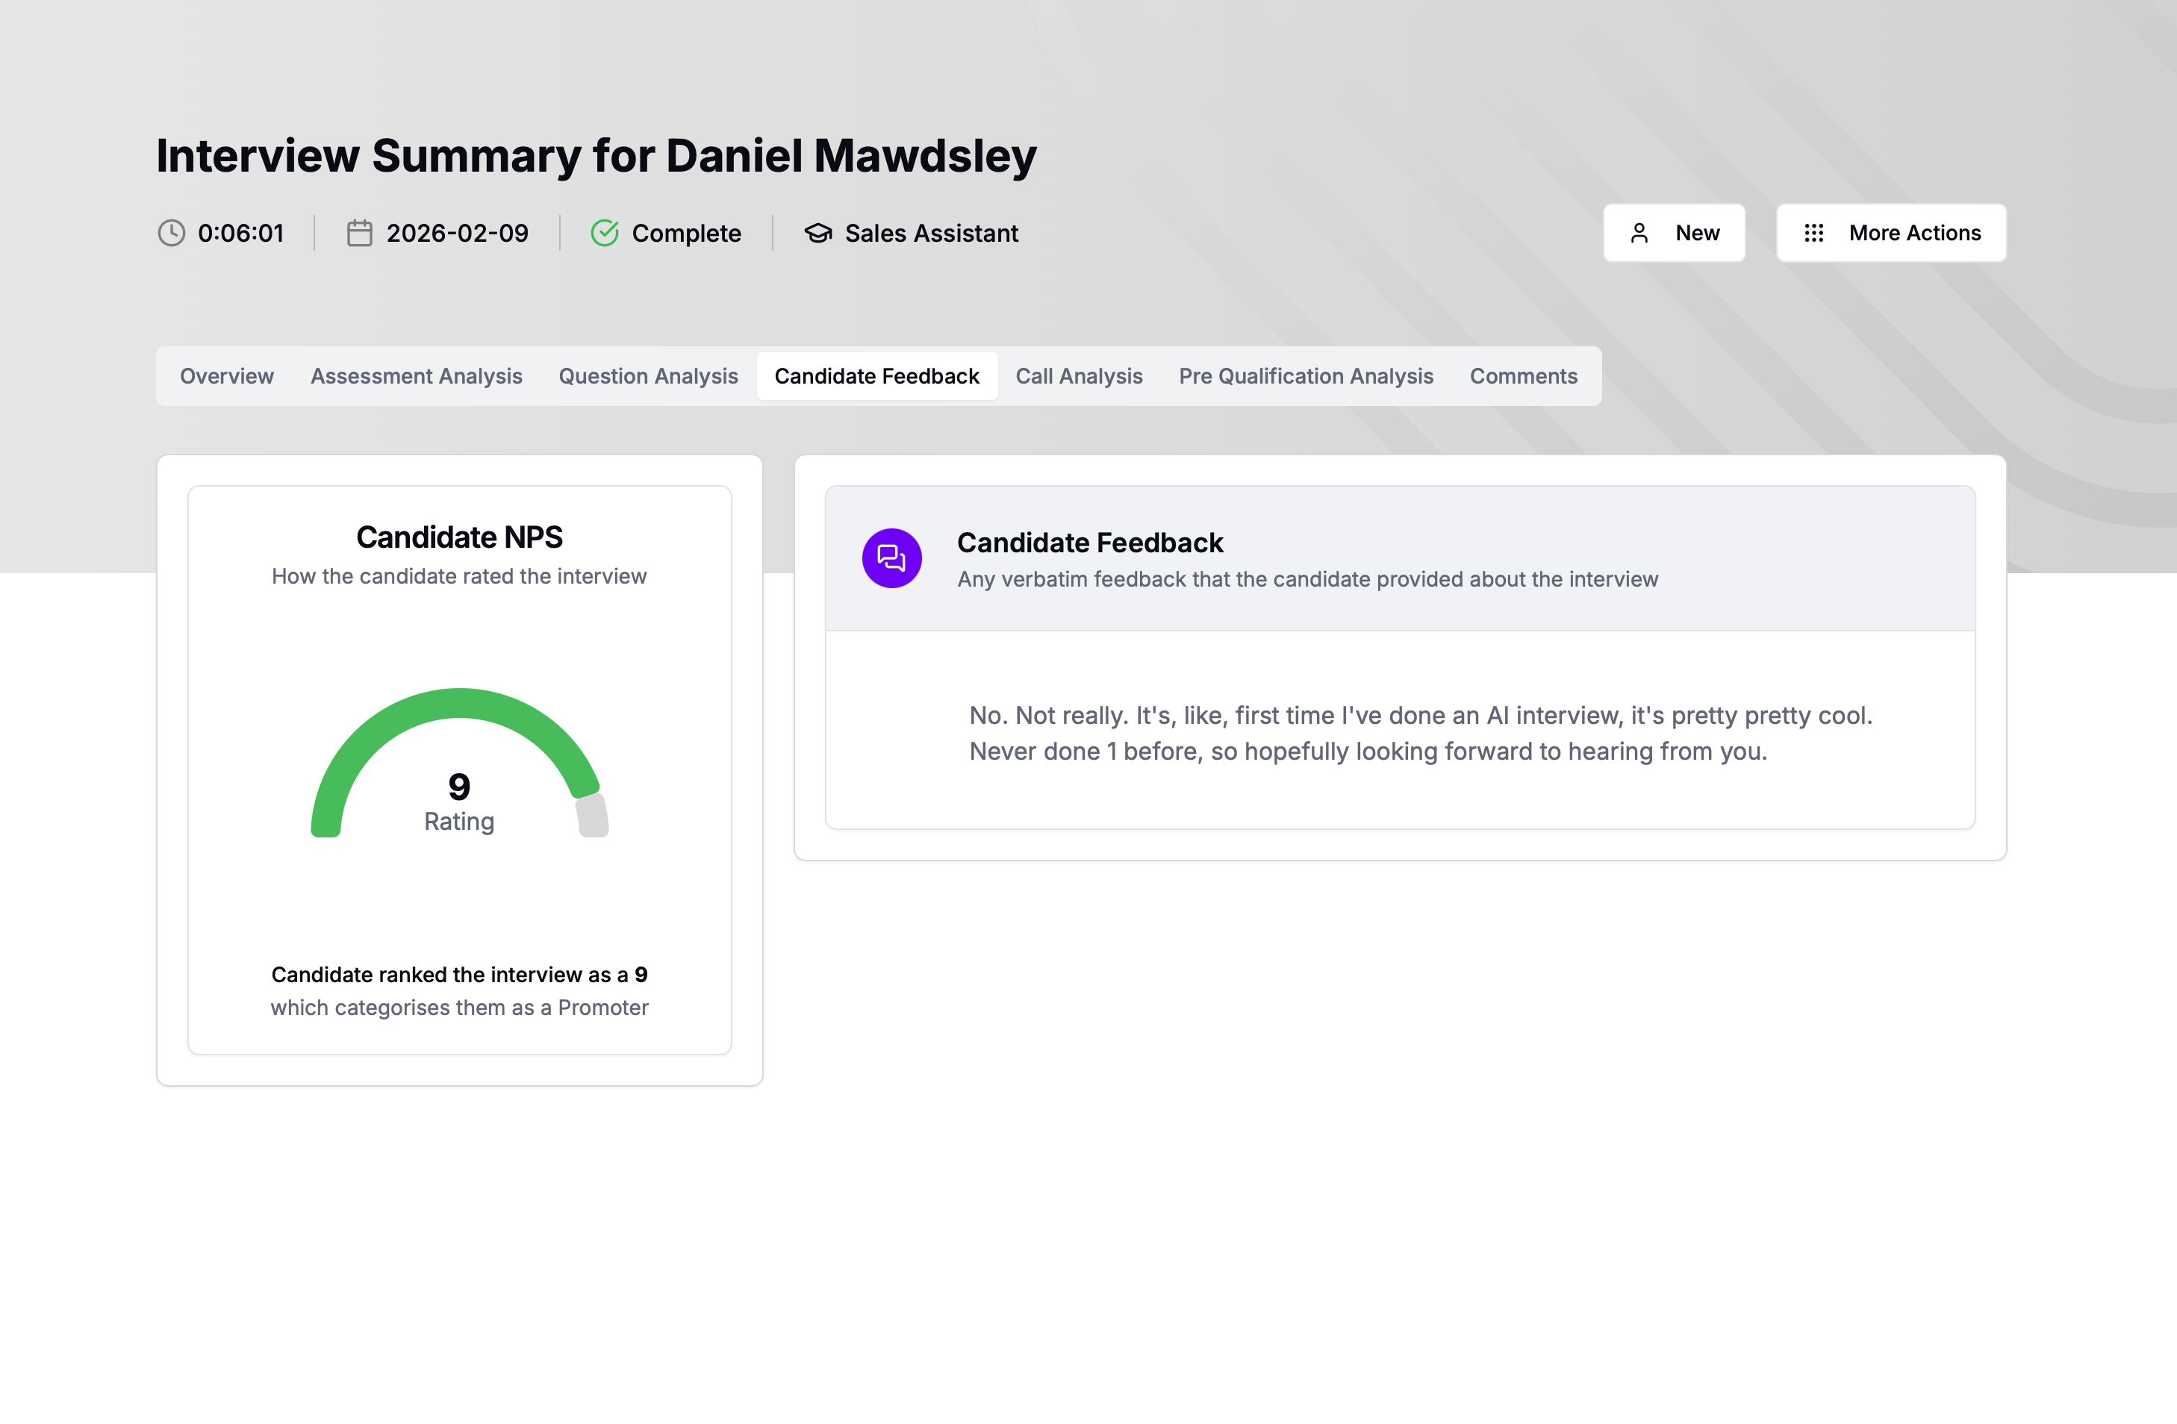Select the Candidate Feedback tab
Viewport: 2177px width, 1424px height.
pos(876,376)
